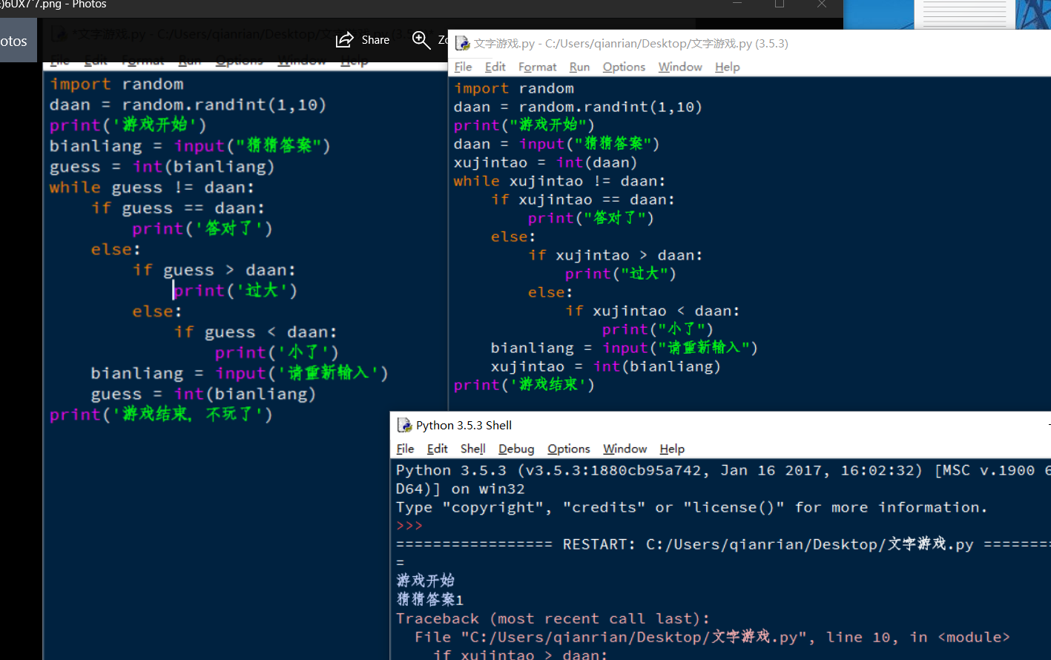Click the Python Shell window title icon
Image resolution: width=1051 pixels, height=660 pixels.
pos(404,425)
